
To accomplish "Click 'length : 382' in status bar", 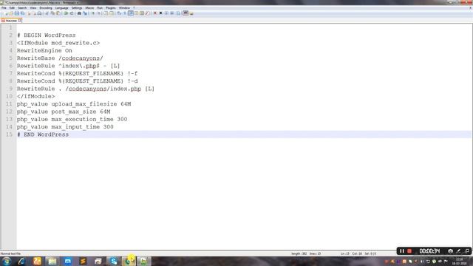I will coord(299,253).
